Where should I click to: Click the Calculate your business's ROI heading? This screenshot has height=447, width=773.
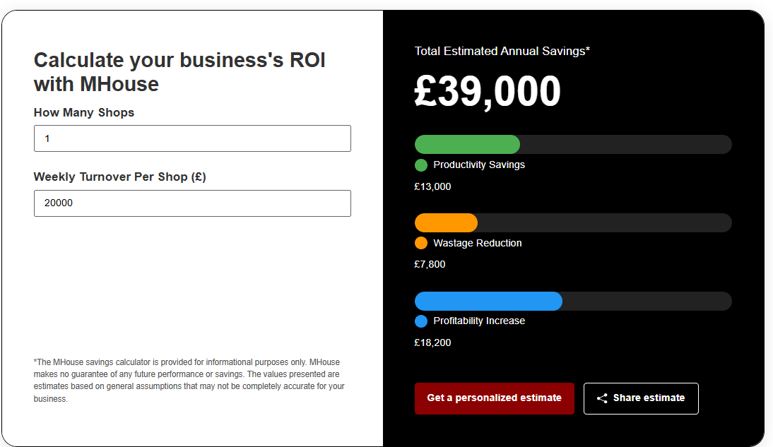179,71
